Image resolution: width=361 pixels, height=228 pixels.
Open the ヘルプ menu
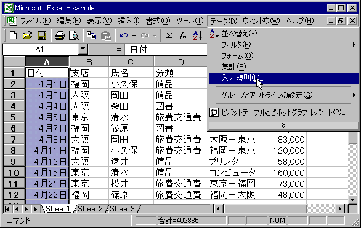300,21
